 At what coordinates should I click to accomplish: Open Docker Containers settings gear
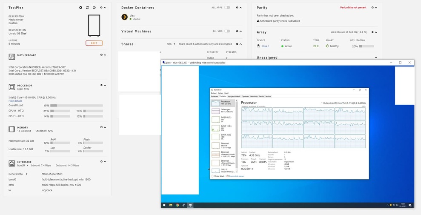click(237, 8)
